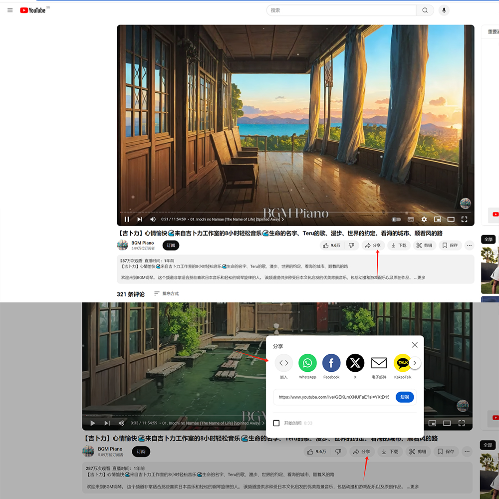Click 保存 save on the undimmed upper page
The height and width of the screenshot is (499, 499).
(450, 246)
